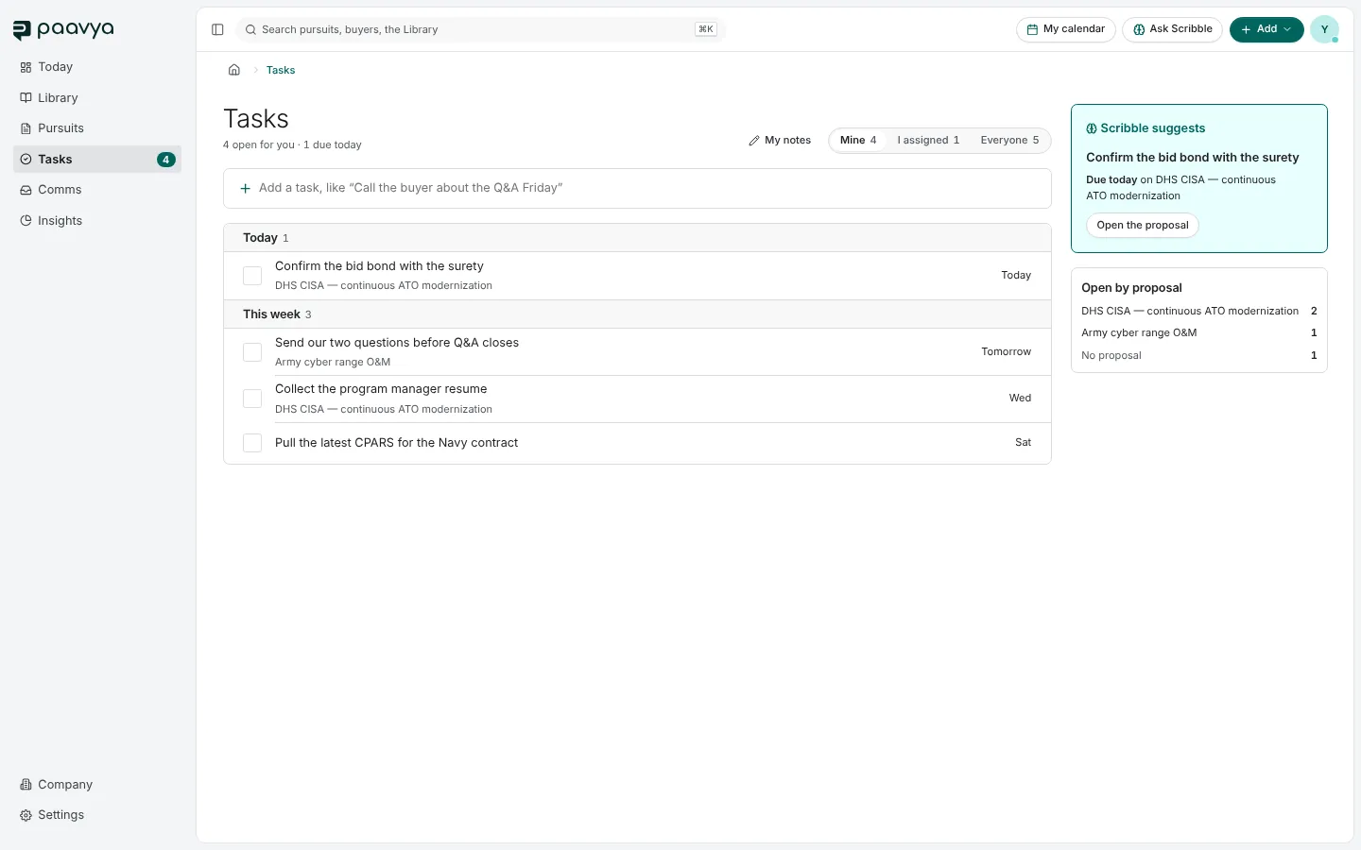Image resolution: width=1361 pixels, height=850 pixels.
Task: Open Comms in the sidebar
Action: tap(97, 190)
